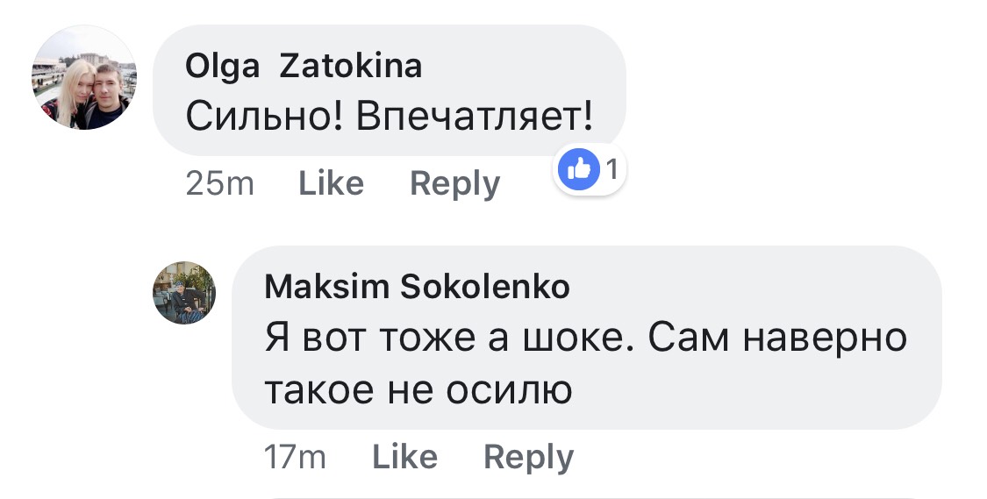Image resolution: width=987 pixels, height=499 pixels.
Task: Click the word "Впечатляет!" in Olga's comment
Action: (475, 117)
